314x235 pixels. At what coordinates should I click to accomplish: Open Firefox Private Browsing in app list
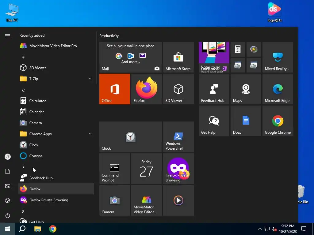[x=56, y=200]
